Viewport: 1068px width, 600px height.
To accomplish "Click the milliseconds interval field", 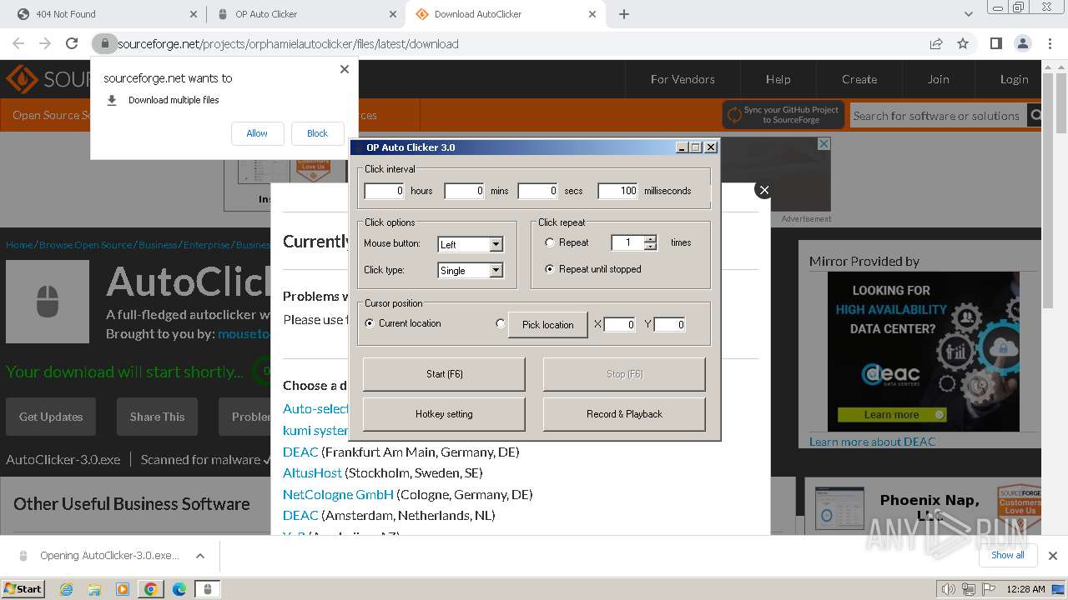I will (618, 191).
